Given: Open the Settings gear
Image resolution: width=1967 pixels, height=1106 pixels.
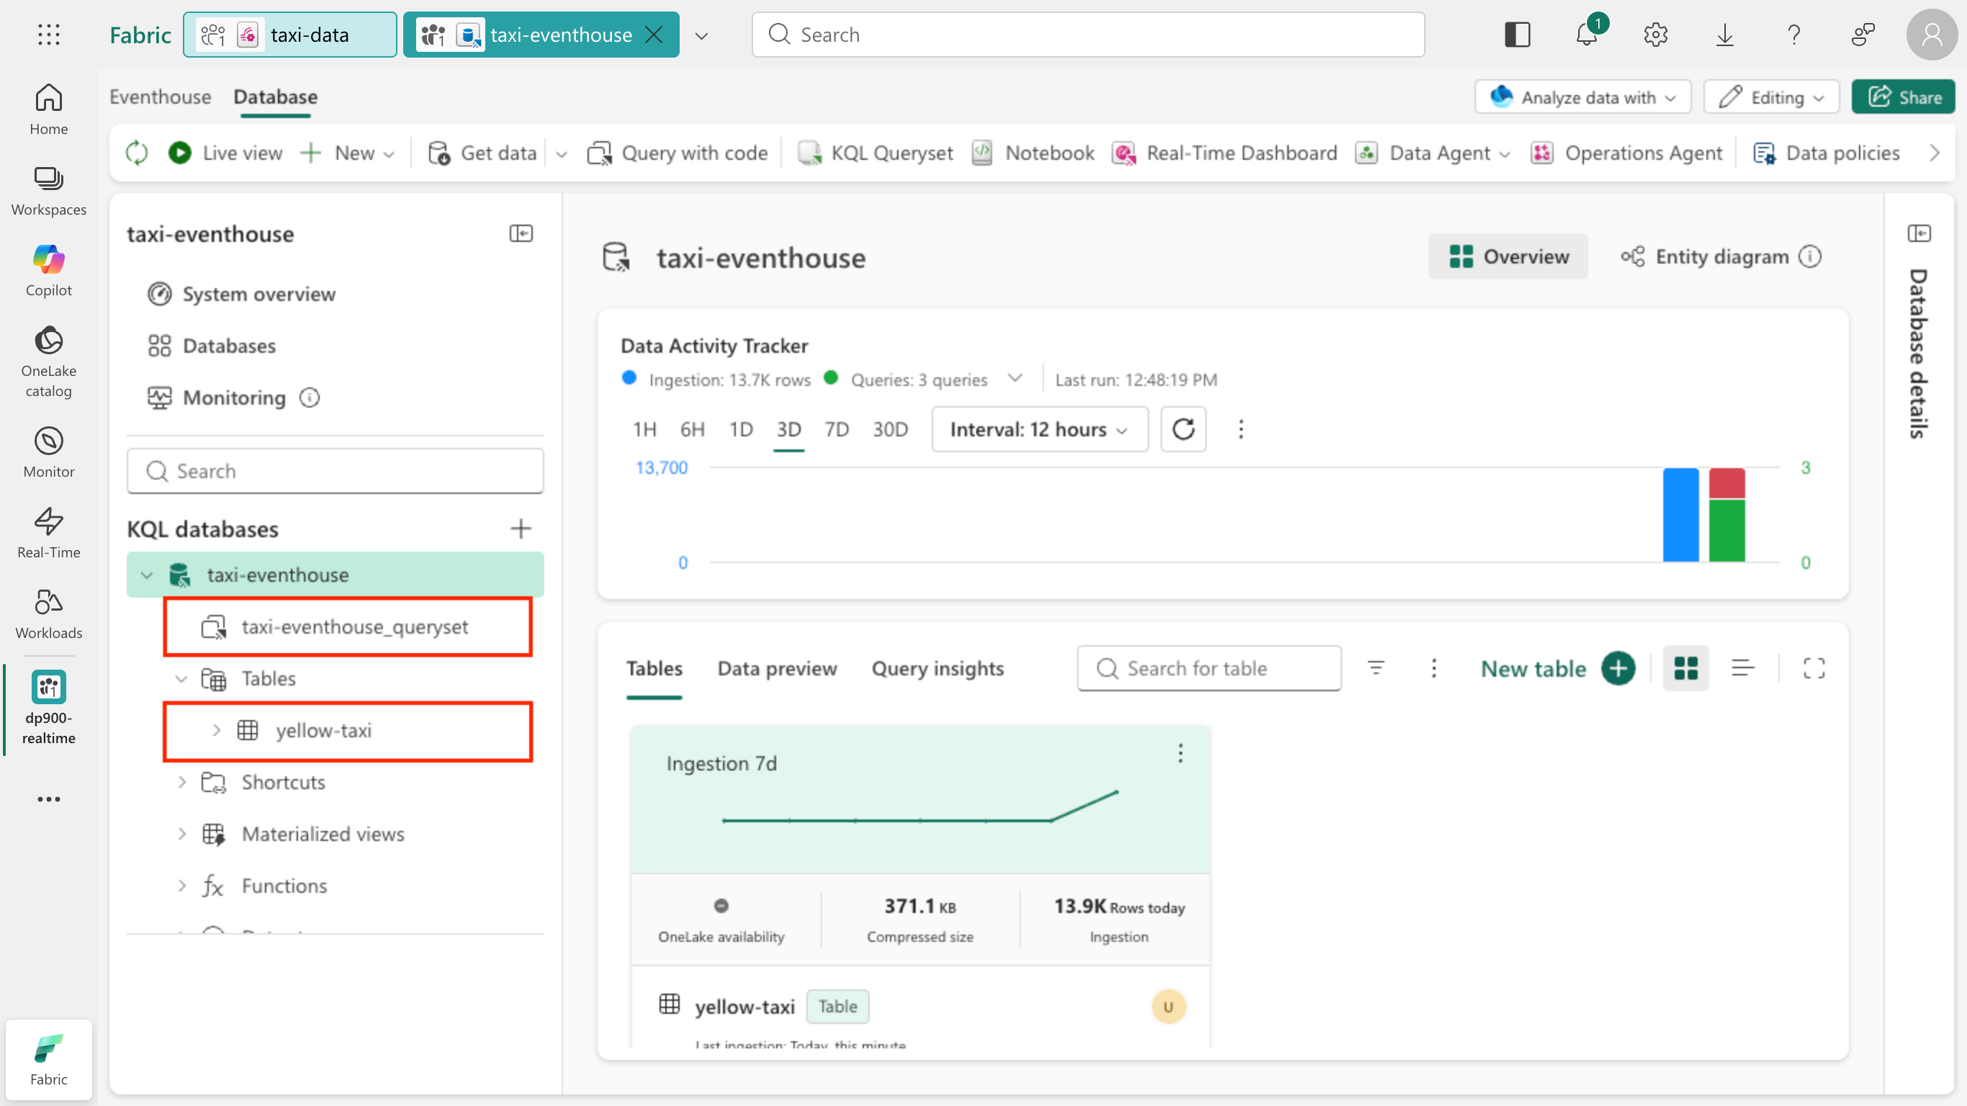Looking at the screenshot, I should click(x=1656, y=35).
